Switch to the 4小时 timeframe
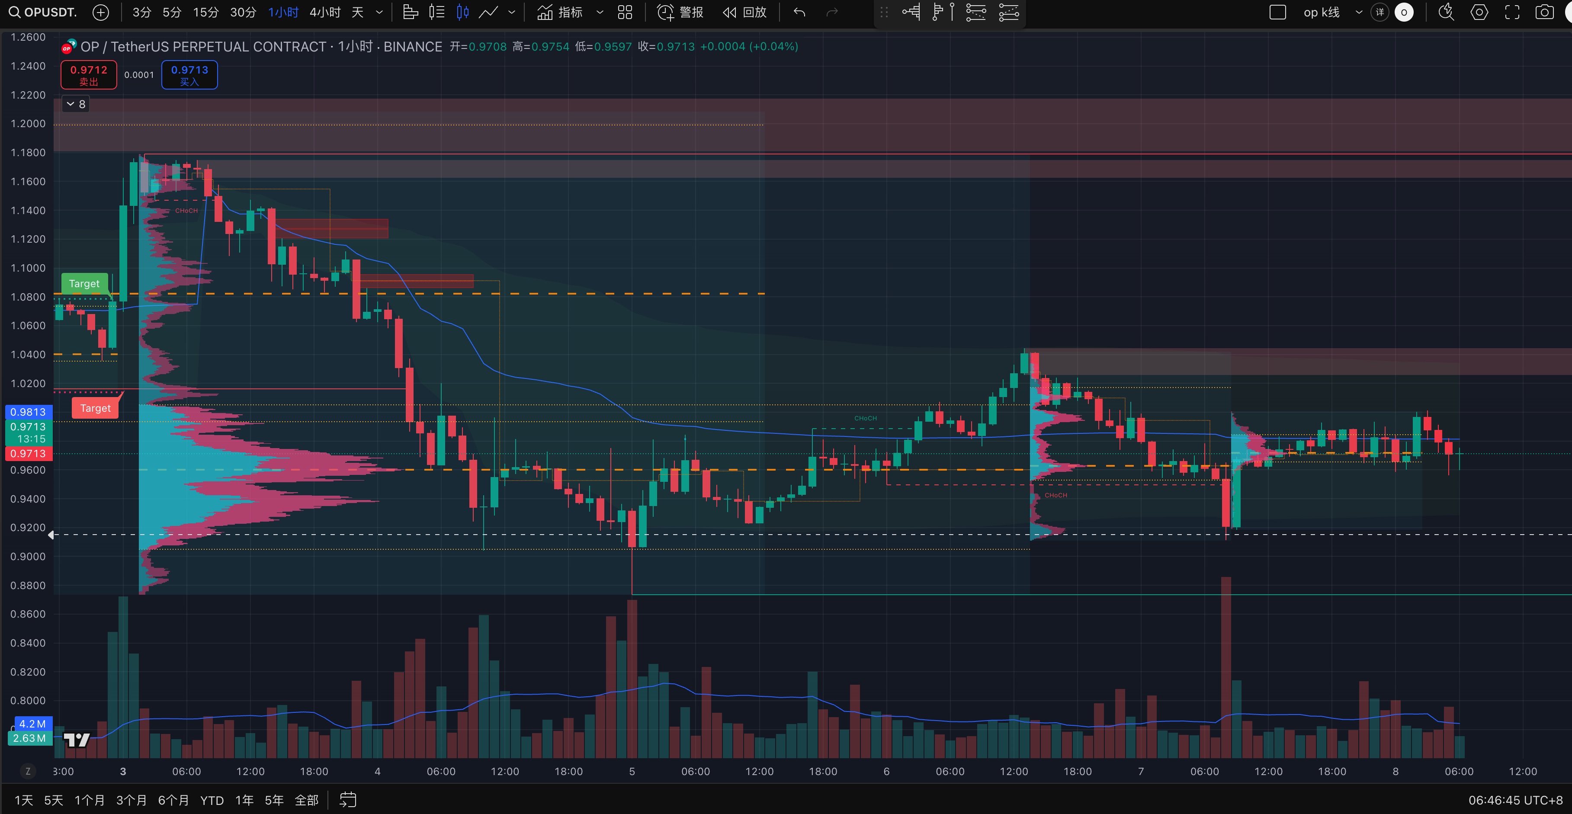This screenshot has width=1572, height=814. (x=324, y=12)
